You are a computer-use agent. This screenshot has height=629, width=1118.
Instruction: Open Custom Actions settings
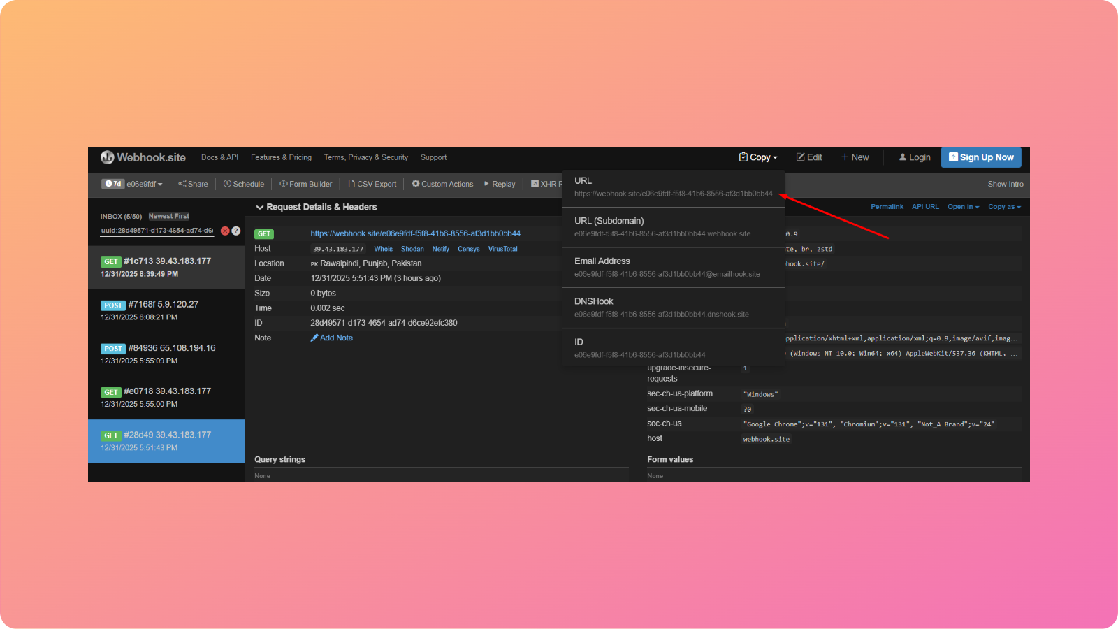click(x=442, y=183)
